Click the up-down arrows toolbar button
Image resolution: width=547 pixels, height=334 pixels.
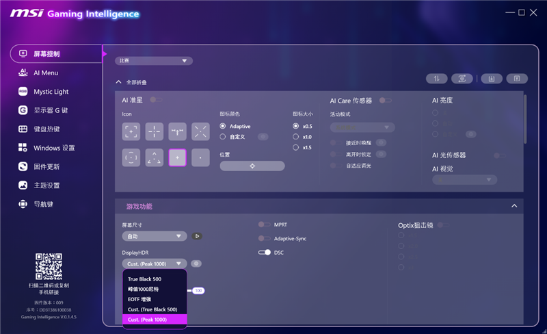(436, 79)
